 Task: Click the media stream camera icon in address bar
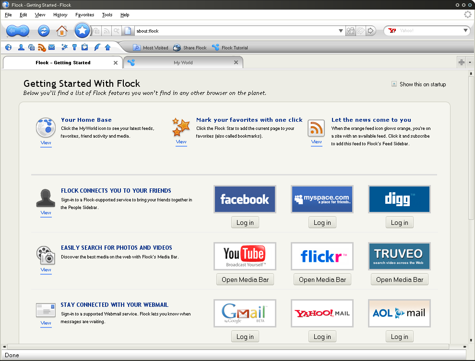tap(96, 31)
